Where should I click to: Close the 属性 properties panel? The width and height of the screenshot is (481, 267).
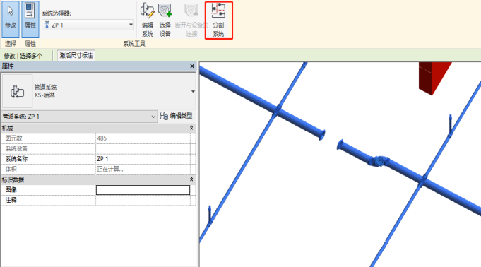[x=192, y=66]
